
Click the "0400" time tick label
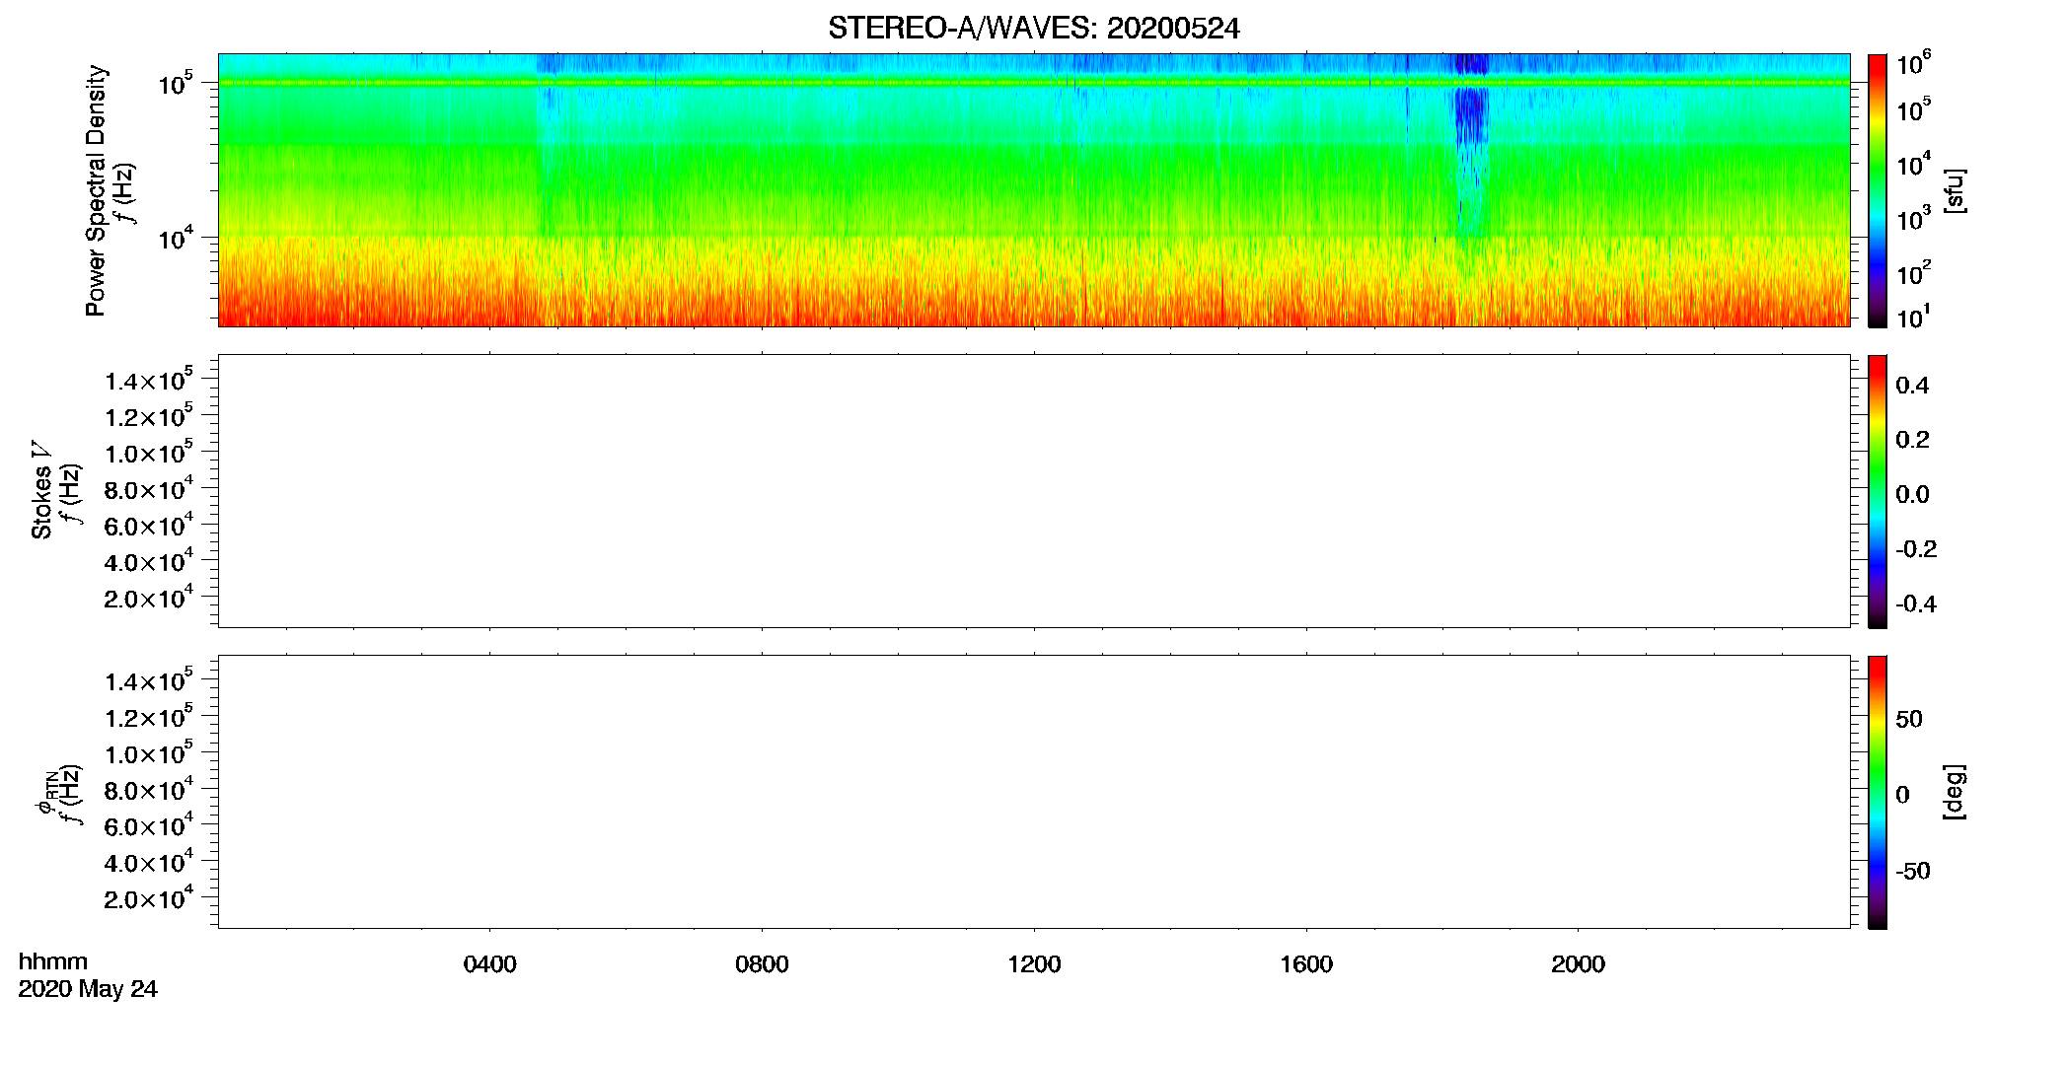point(489,964)
